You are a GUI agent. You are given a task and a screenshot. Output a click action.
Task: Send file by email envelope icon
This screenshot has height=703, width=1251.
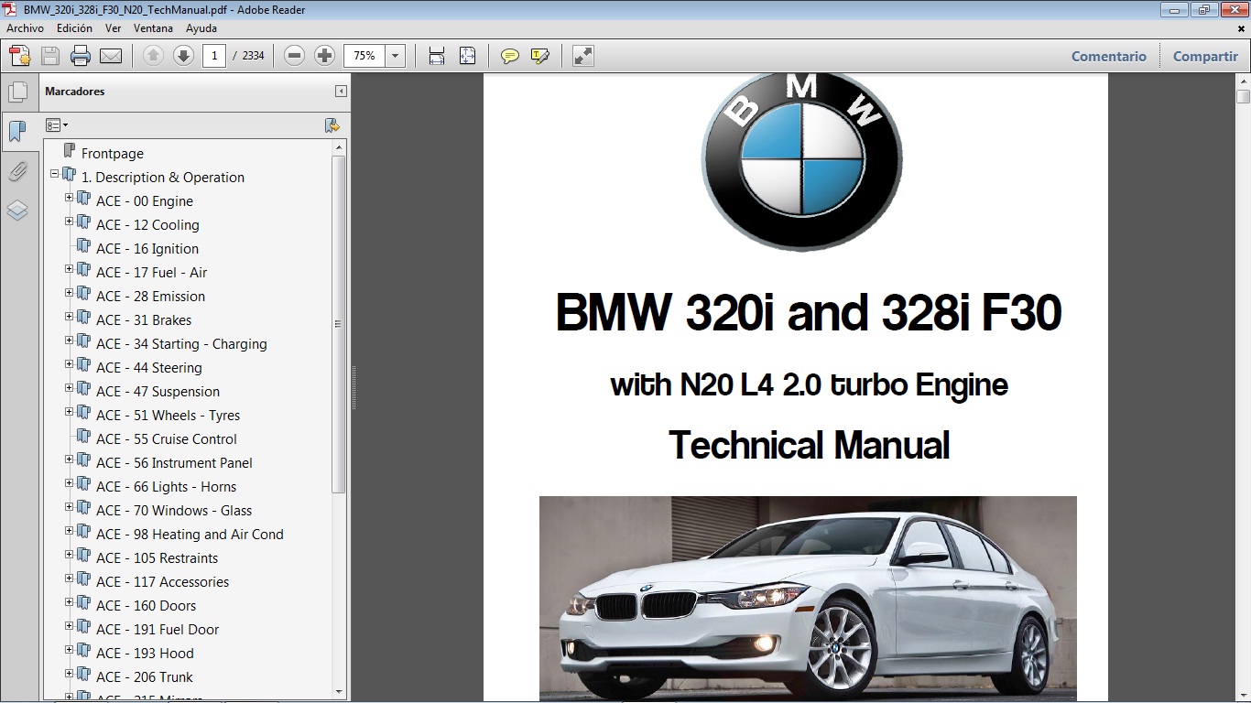(x=111, y=56)
